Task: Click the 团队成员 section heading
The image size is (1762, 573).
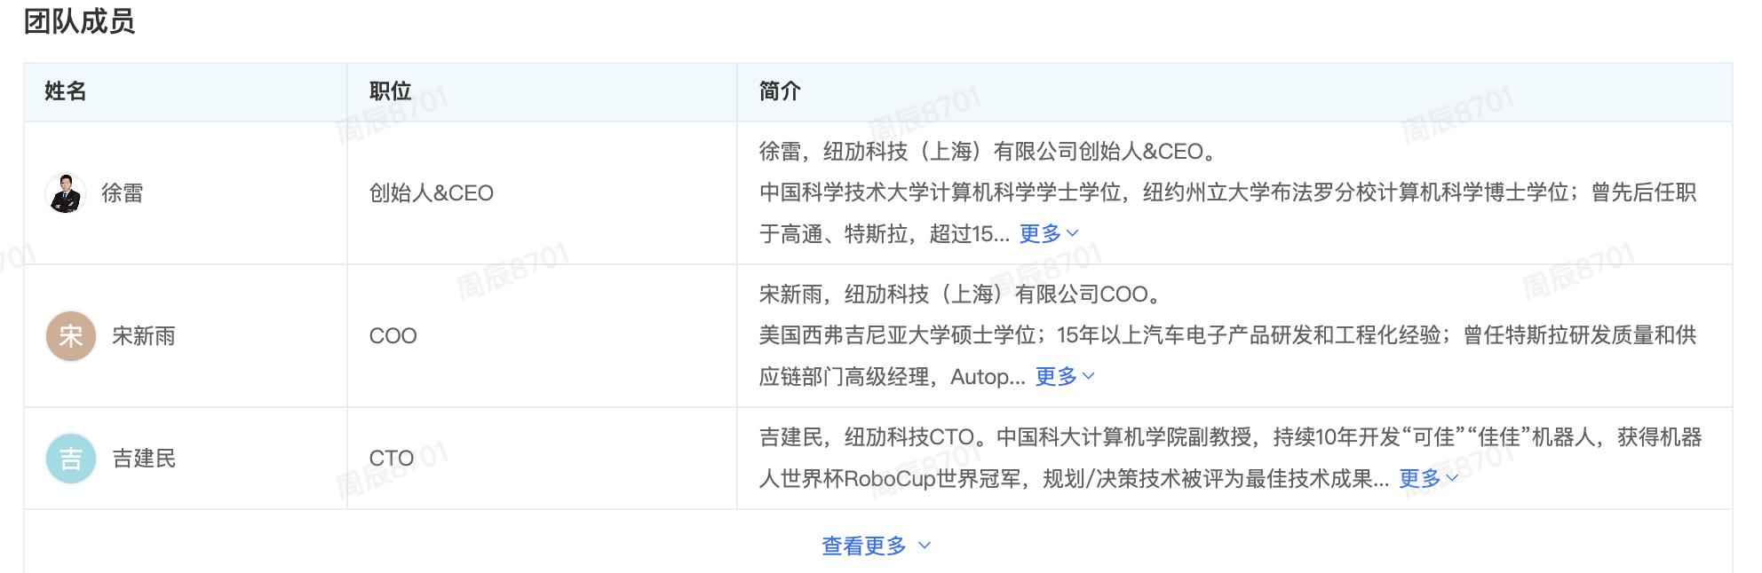Action: (79, 21)
